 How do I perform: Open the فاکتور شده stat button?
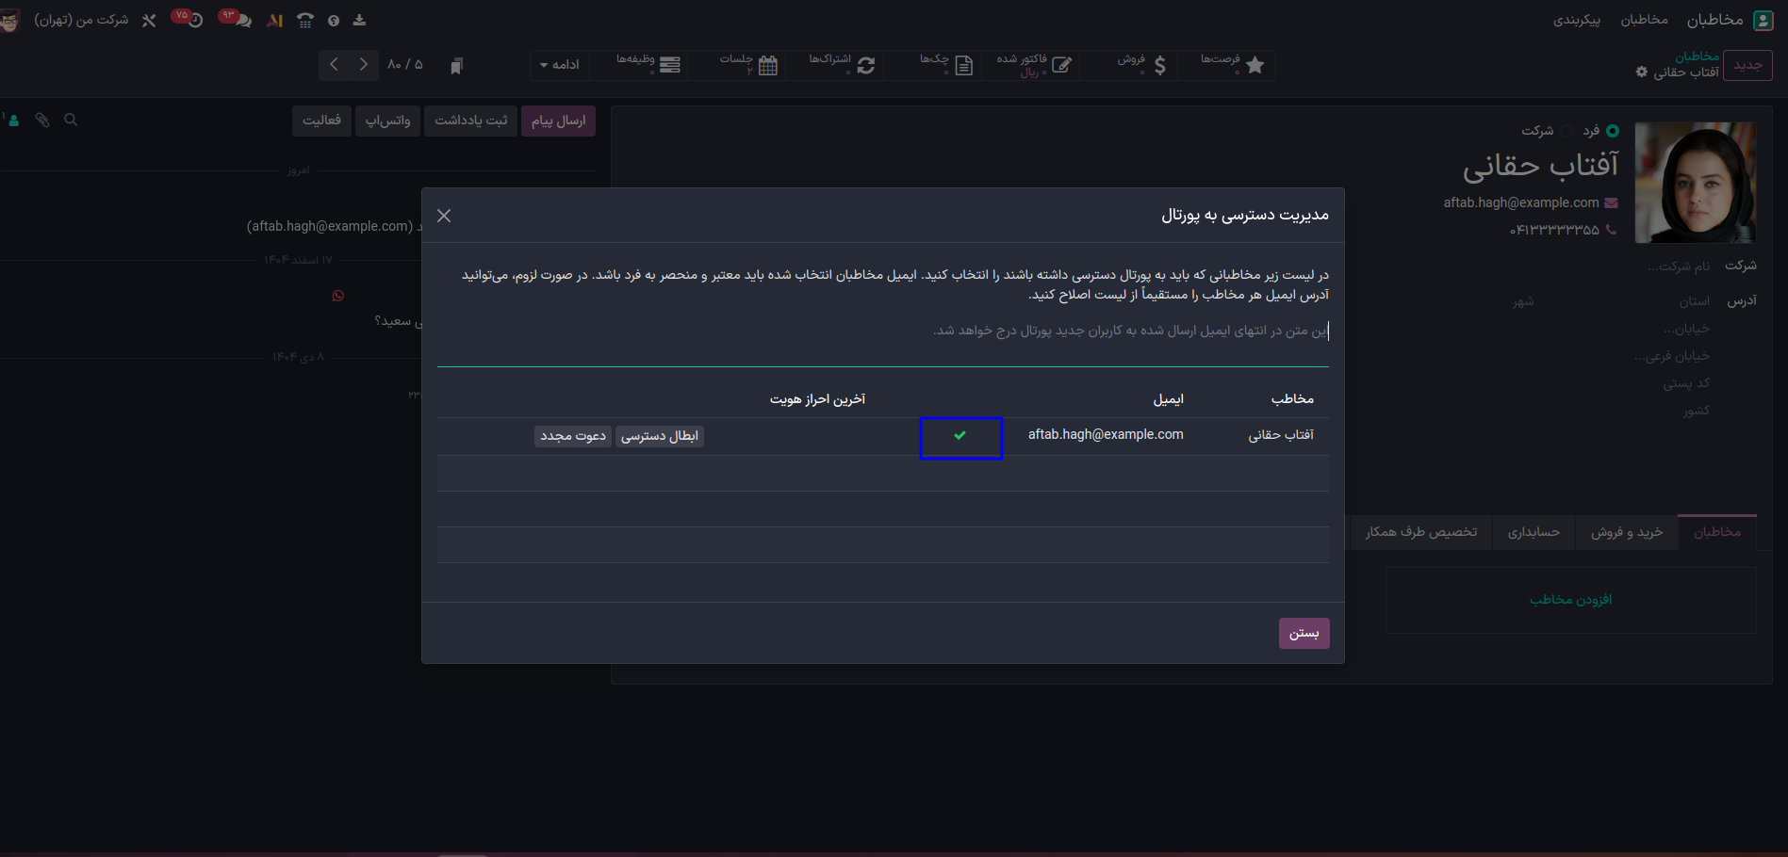(x=1031, y=65)
